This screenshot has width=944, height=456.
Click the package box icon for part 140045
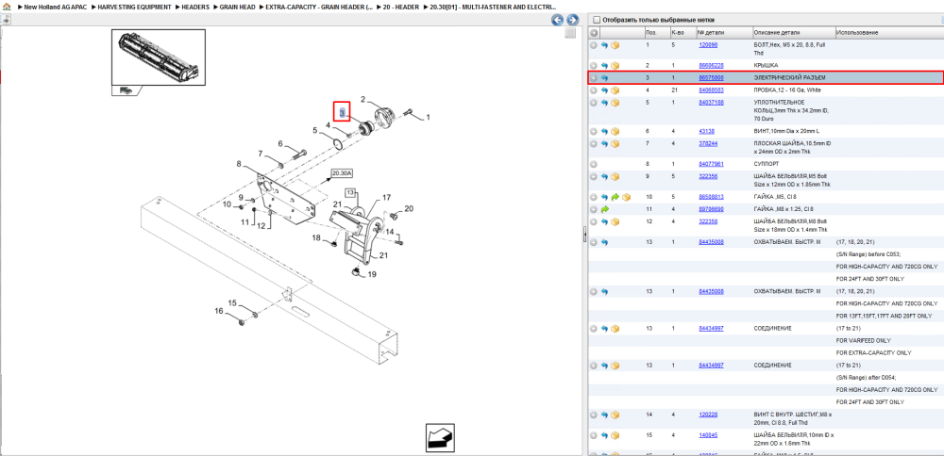[615, 435]
